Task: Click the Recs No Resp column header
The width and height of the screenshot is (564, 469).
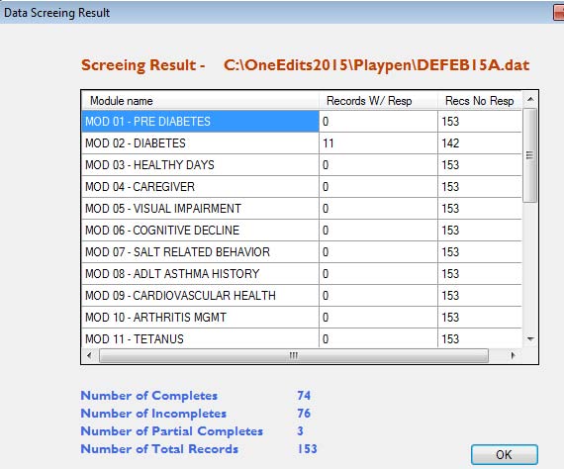Action: tap(480, 101)
